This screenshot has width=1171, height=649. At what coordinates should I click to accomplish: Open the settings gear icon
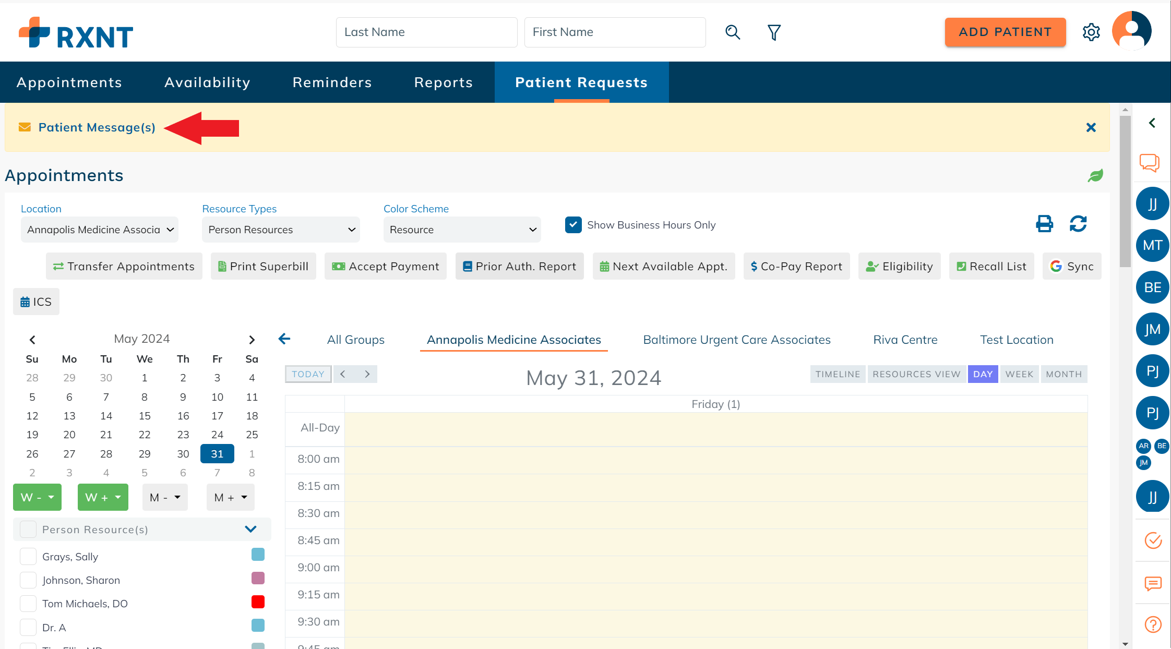[x=1091, y=32]
